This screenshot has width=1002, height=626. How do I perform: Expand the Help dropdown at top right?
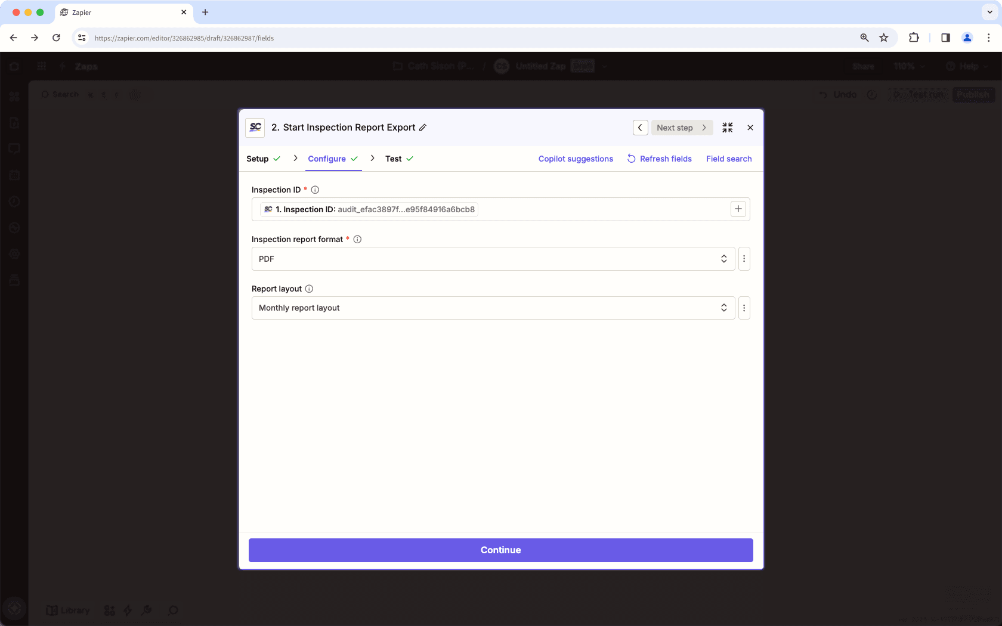[x=966, y=66]
